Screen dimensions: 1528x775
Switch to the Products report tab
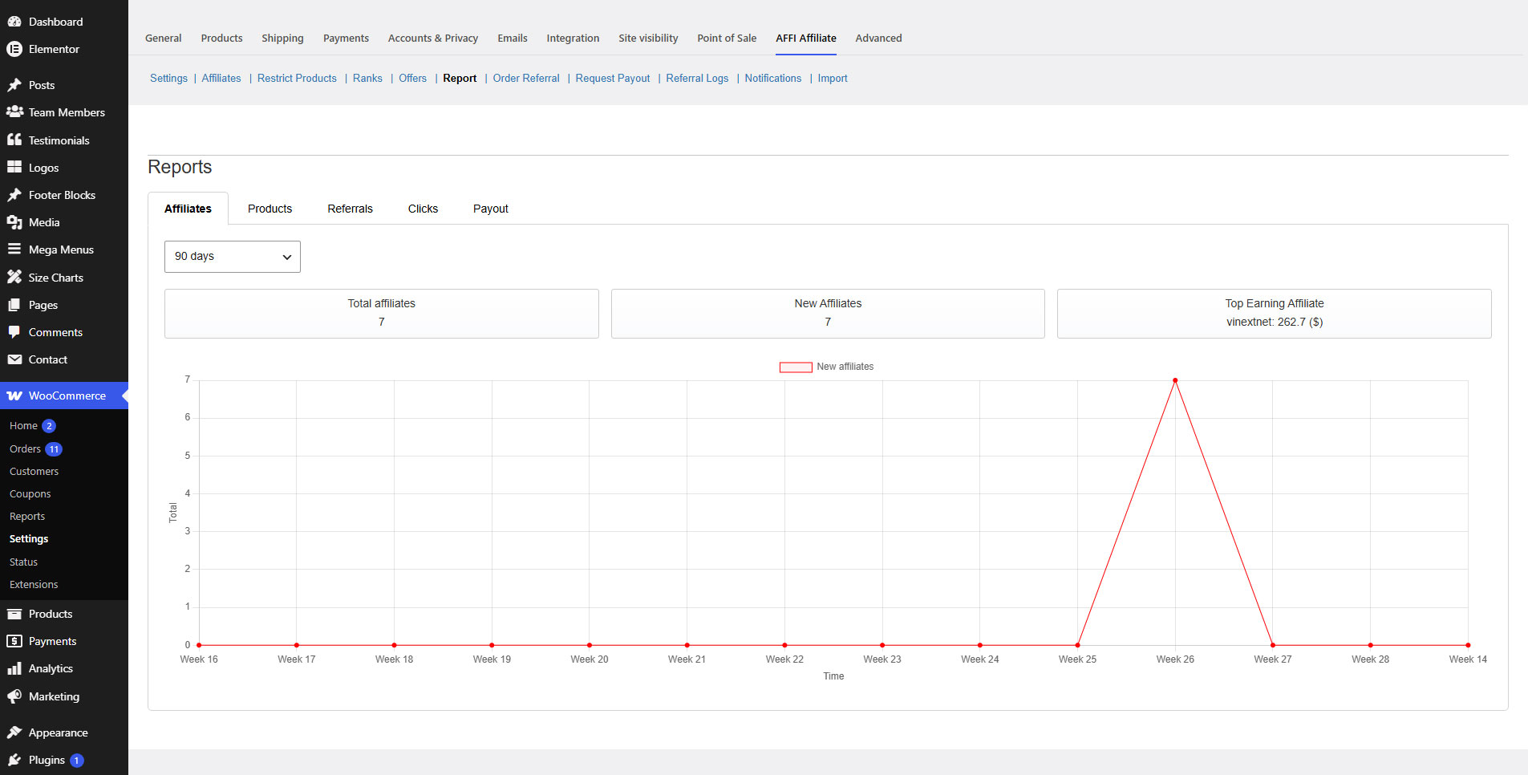270,209
